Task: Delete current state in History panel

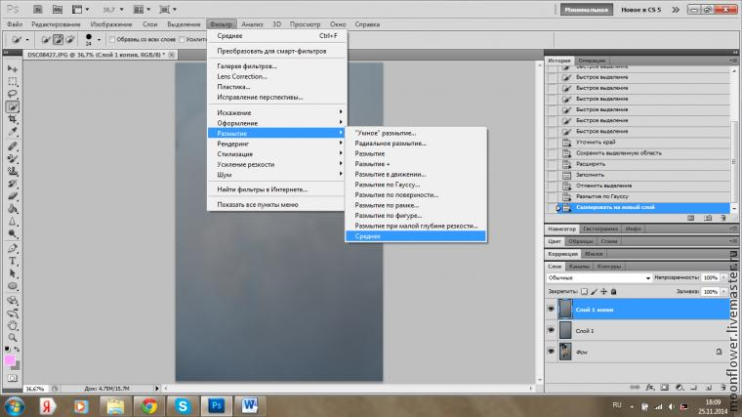Action: click(x=723, y=218)
